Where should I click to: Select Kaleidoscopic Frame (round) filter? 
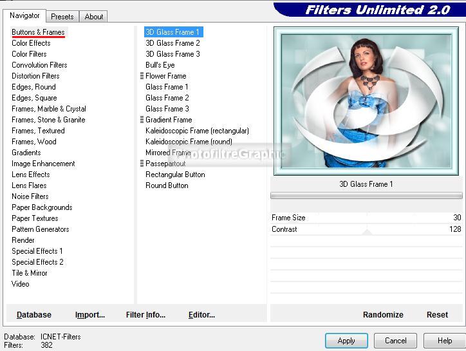[189, 142]
